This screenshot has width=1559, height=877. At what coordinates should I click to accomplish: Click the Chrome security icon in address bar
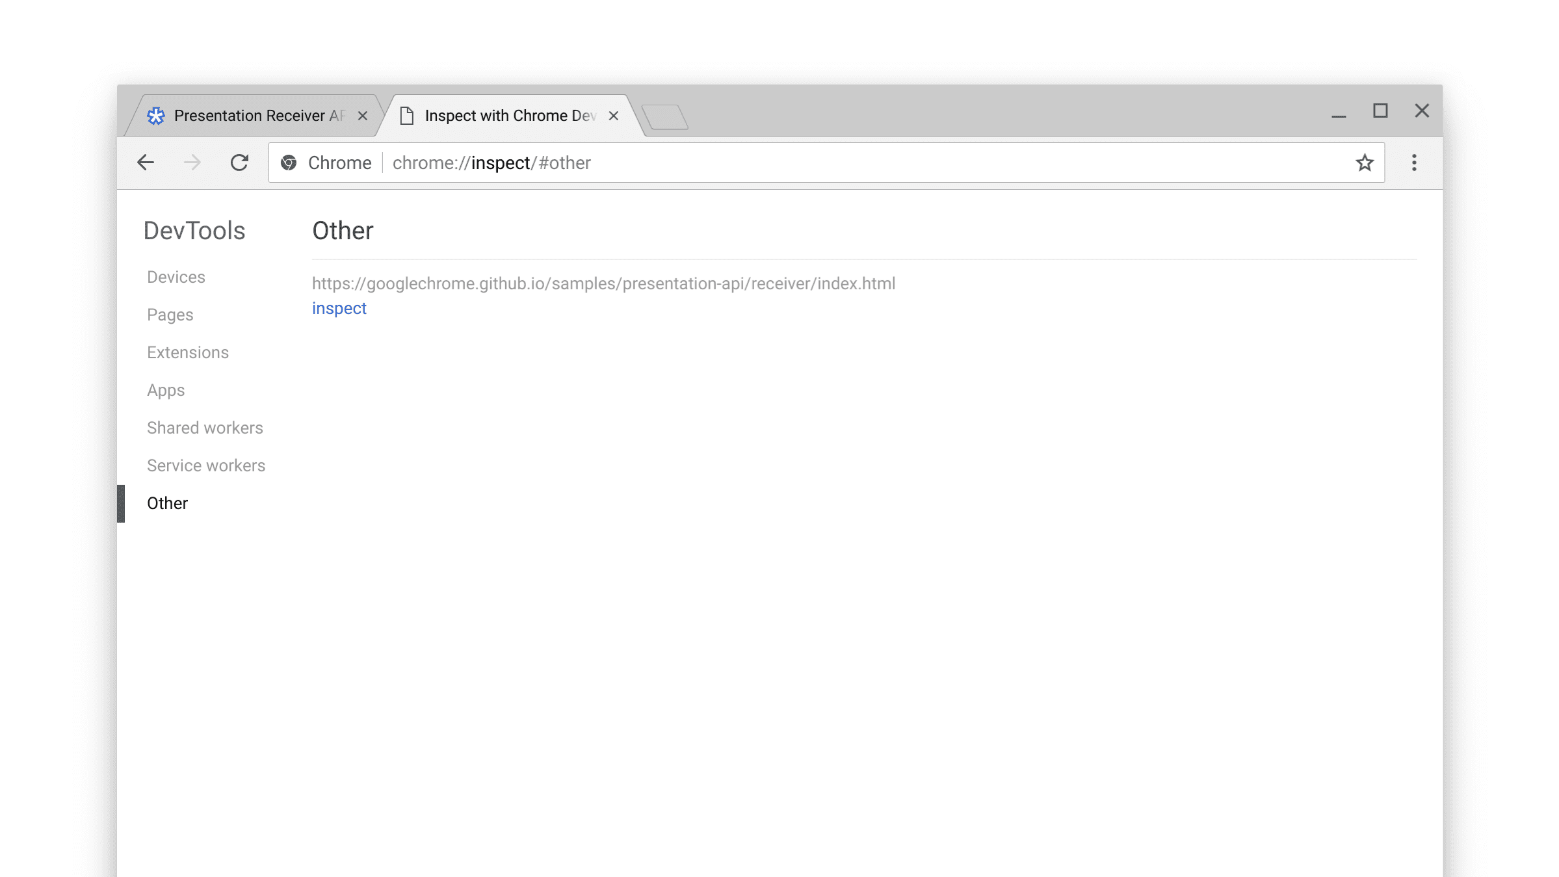tap(290, 163)
